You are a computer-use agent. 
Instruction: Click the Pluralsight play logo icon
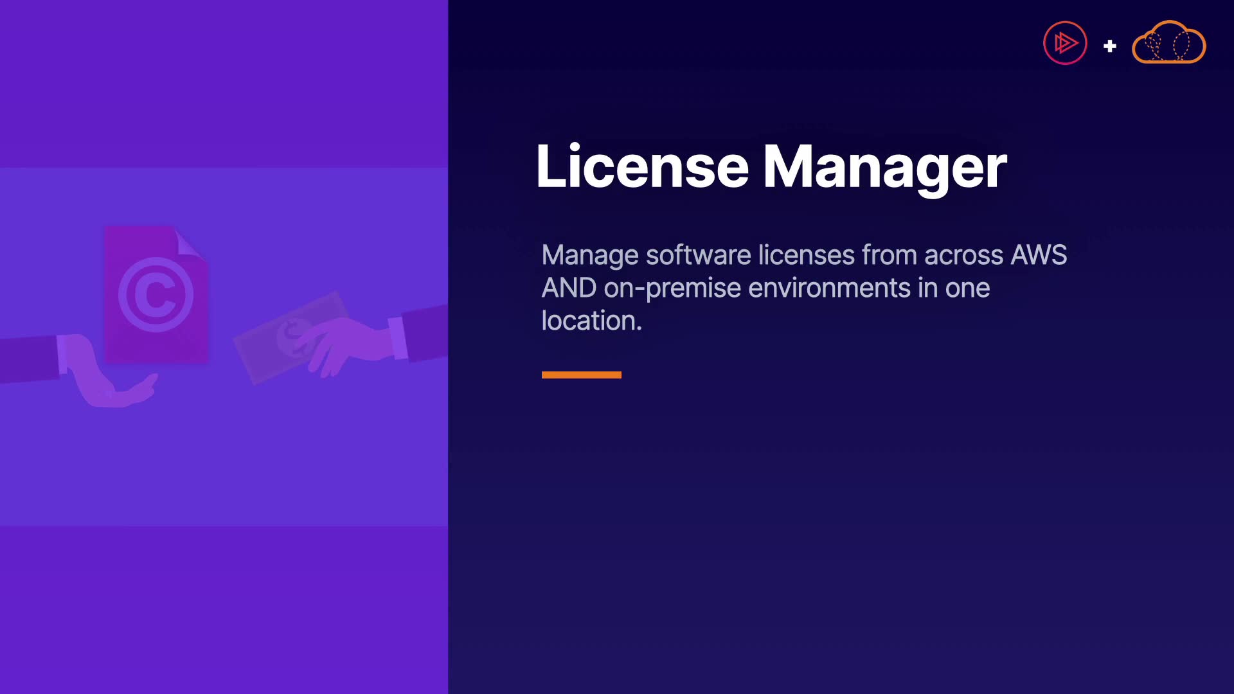coord(1065,43)
